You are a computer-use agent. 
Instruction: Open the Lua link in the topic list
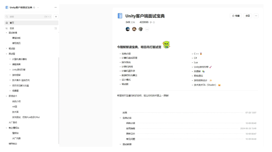[196, 62]
